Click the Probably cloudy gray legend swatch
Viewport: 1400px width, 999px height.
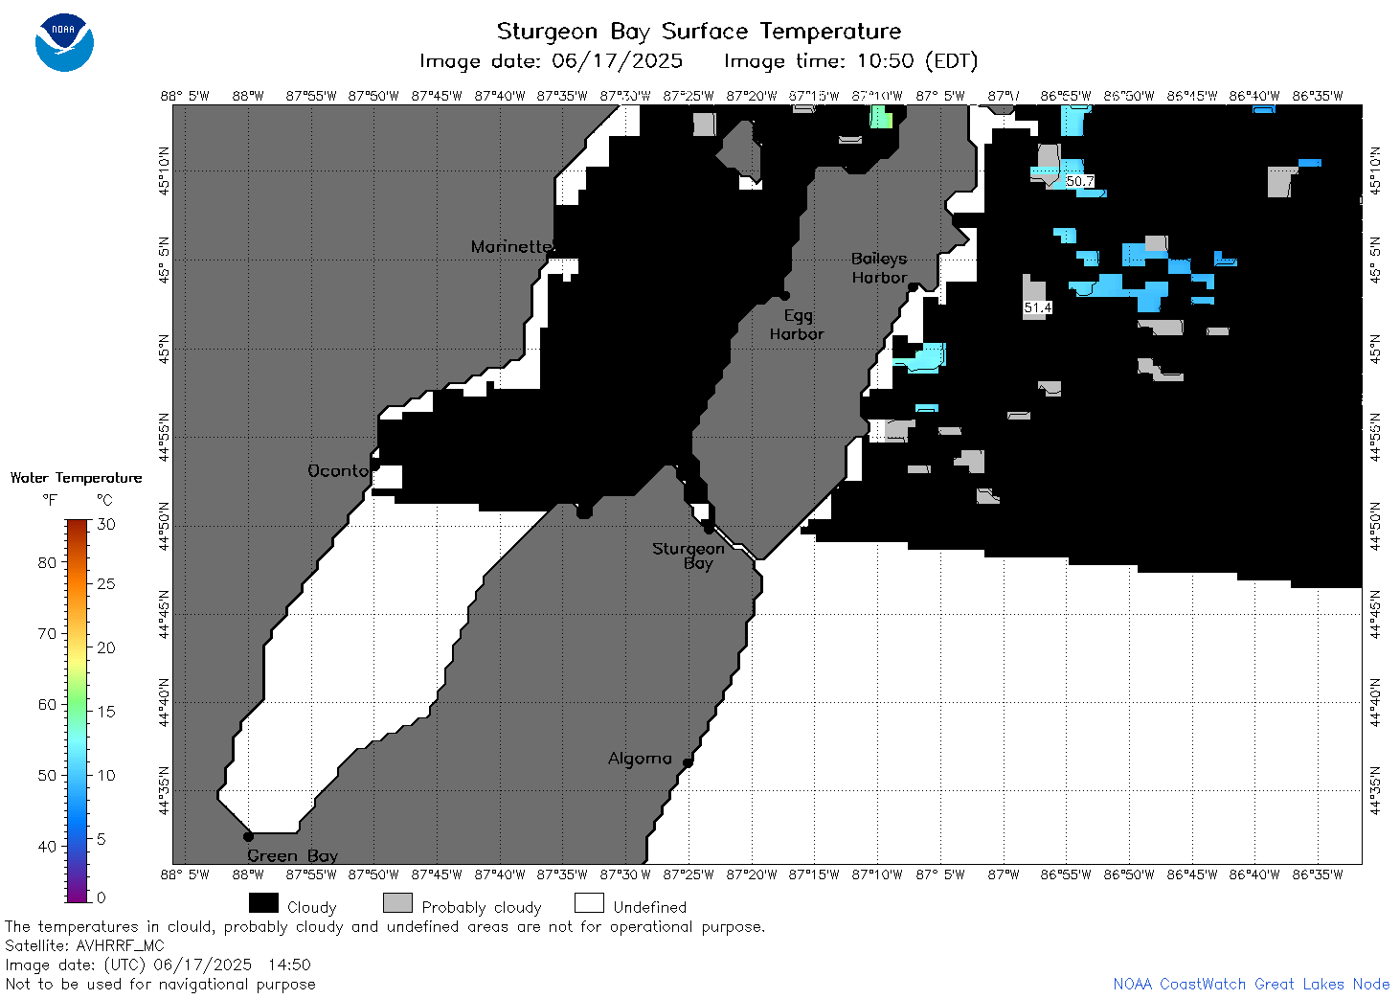(397, 903)
